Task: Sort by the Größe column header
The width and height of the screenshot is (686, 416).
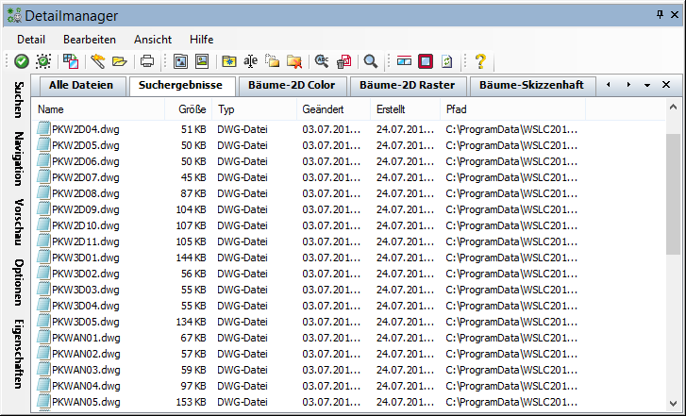Action: click(192, 110)
